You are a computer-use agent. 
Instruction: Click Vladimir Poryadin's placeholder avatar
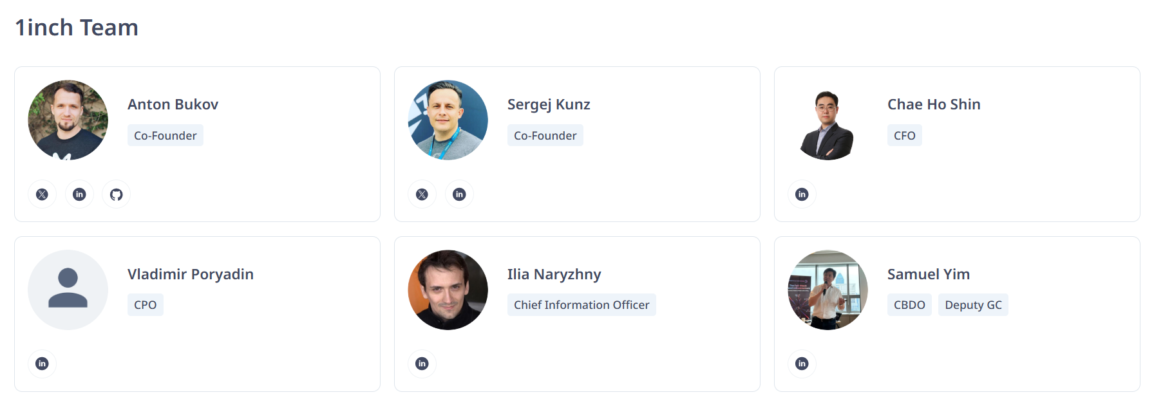point(68,290)
